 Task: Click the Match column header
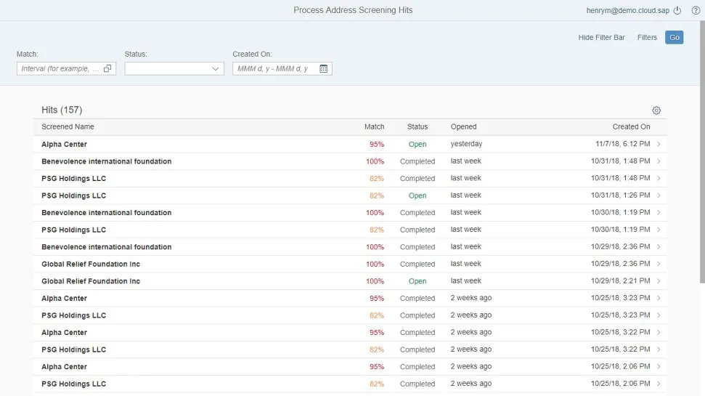(374, 126)
